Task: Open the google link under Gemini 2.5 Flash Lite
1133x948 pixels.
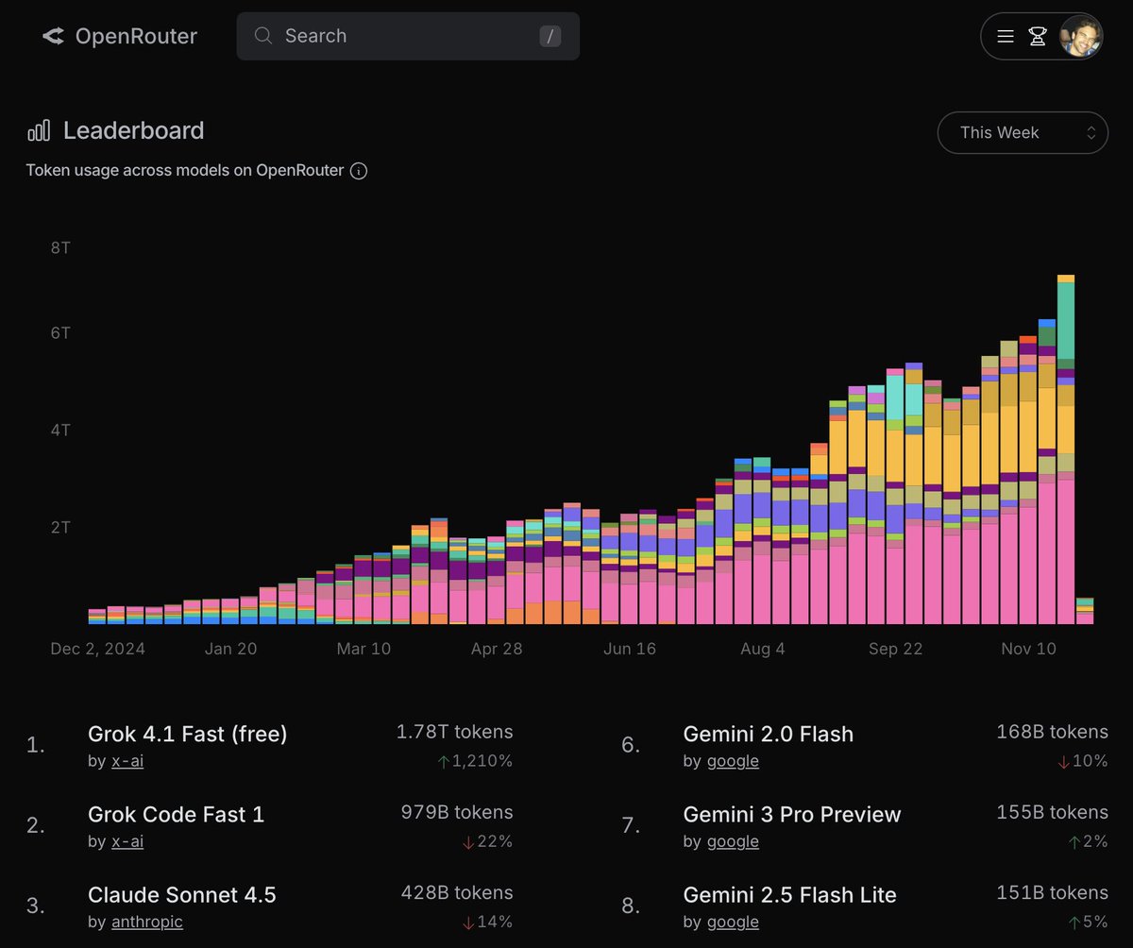Action: tap(733, 922)
